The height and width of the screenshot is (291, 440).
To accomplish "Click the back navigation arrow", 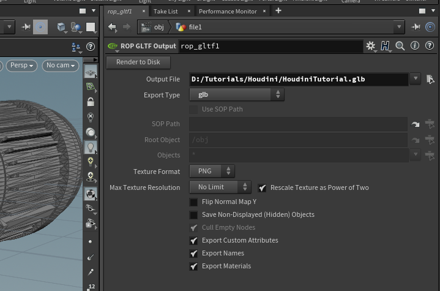I will pyautogui.click(x=112, y=27).
